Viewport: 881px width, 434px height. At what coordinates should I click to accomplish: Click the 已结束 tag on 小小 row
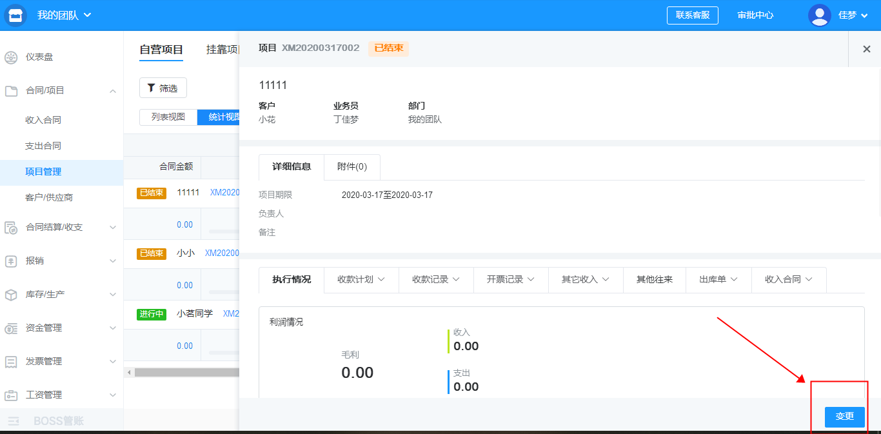tap(152, 253)
